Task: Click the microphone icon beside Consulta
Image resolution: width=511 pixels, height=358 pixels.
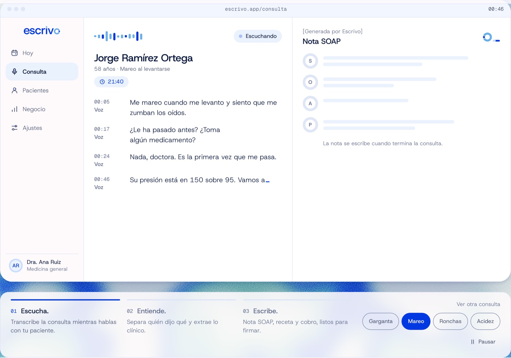Action: click(x=14, y=72)
